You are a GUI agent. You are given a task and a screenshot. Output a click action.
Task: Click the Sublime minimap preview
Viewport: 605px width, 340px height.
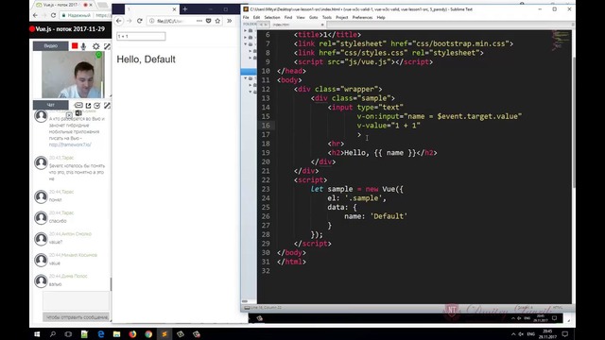[x=561, y=40]
